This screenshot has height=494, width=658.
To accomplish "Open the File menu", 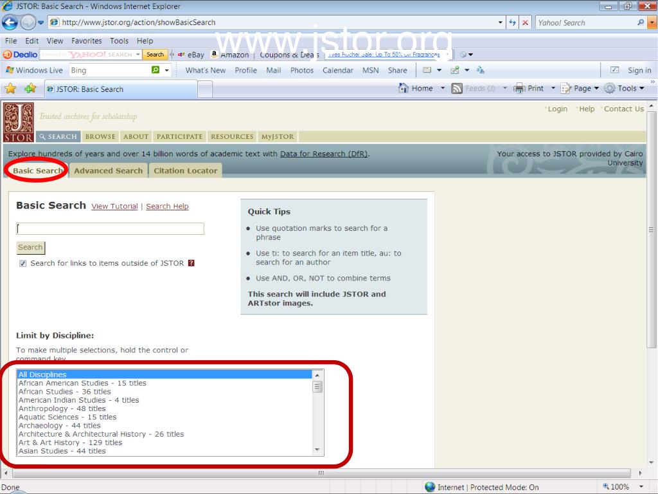I will (x=11, y=41).
